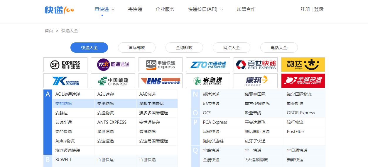The image size is (368, 167).
Task: Open 澳洲迈速快递 courier entry
Action: click(x=68, y=150)
